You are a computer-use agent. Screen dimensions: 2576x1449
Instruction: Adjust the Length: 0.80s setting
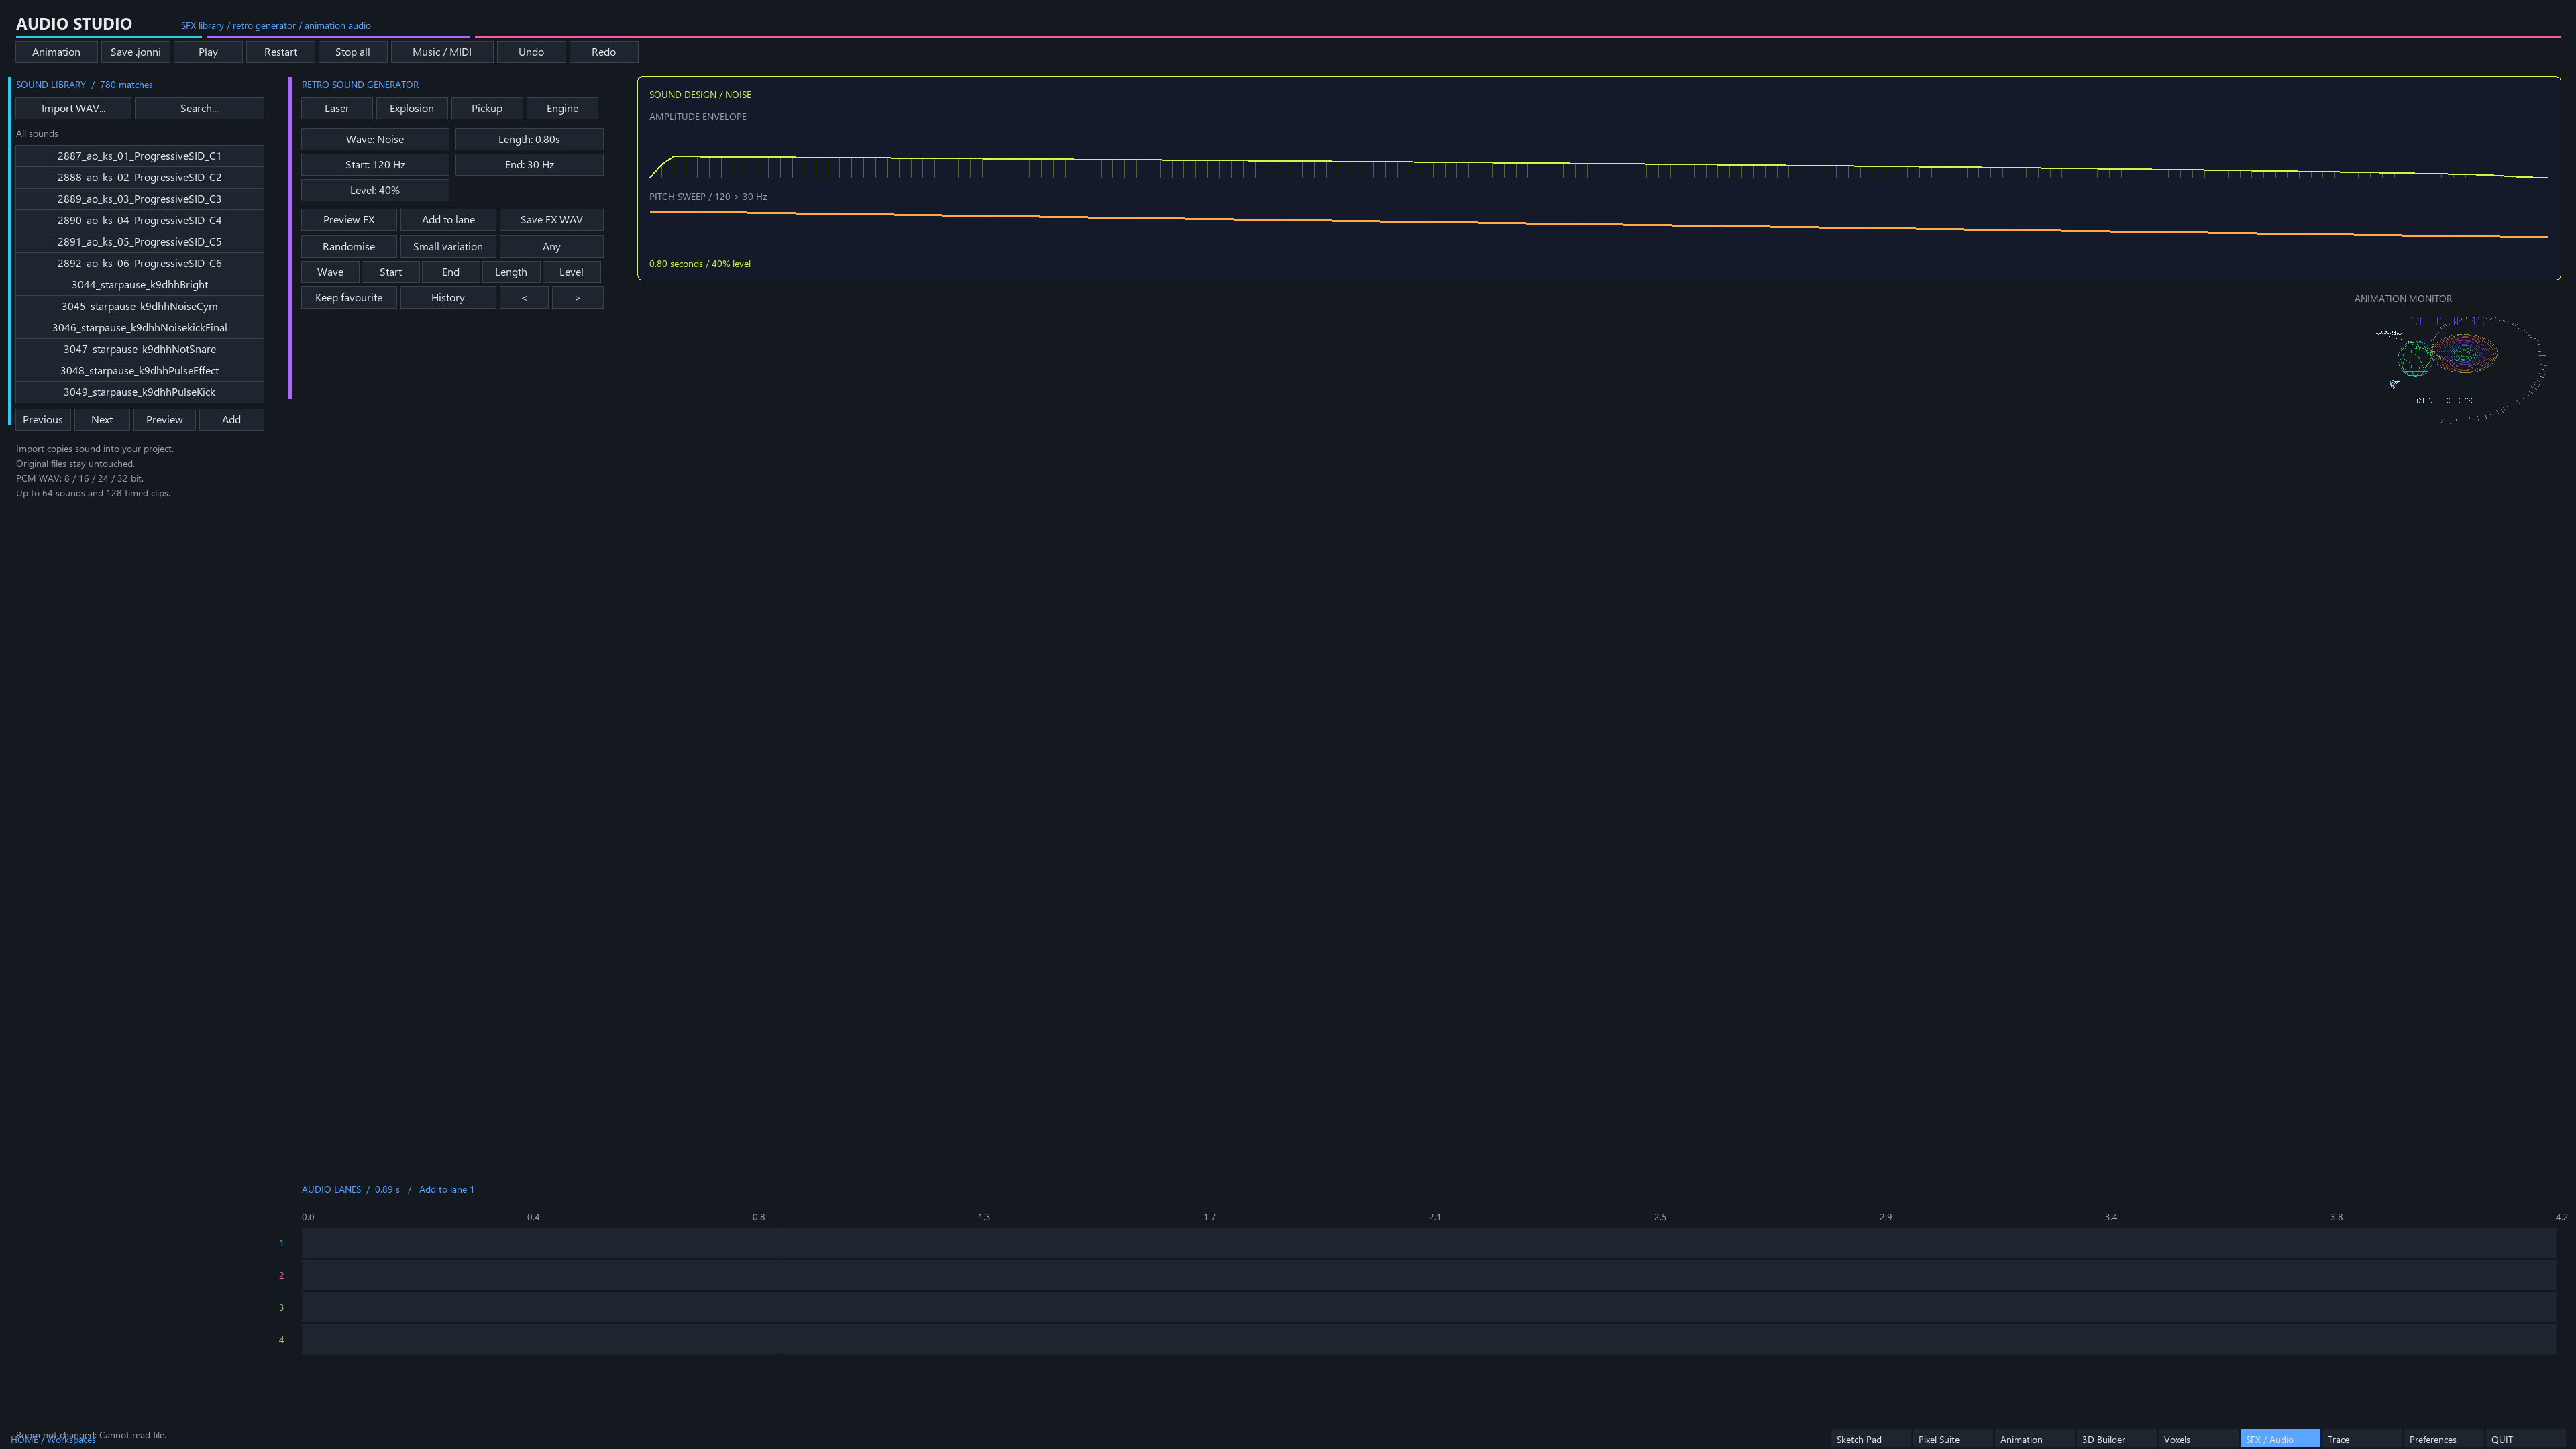pyautogui.click(x=529, y=139)
